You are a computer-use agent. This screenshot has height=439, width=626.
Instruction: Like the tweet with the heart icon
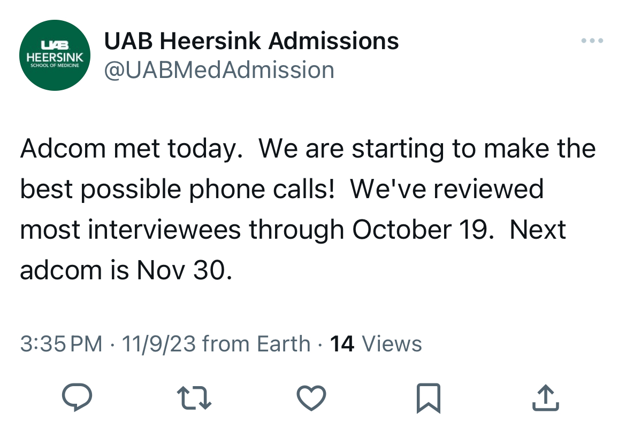point(311,397)
